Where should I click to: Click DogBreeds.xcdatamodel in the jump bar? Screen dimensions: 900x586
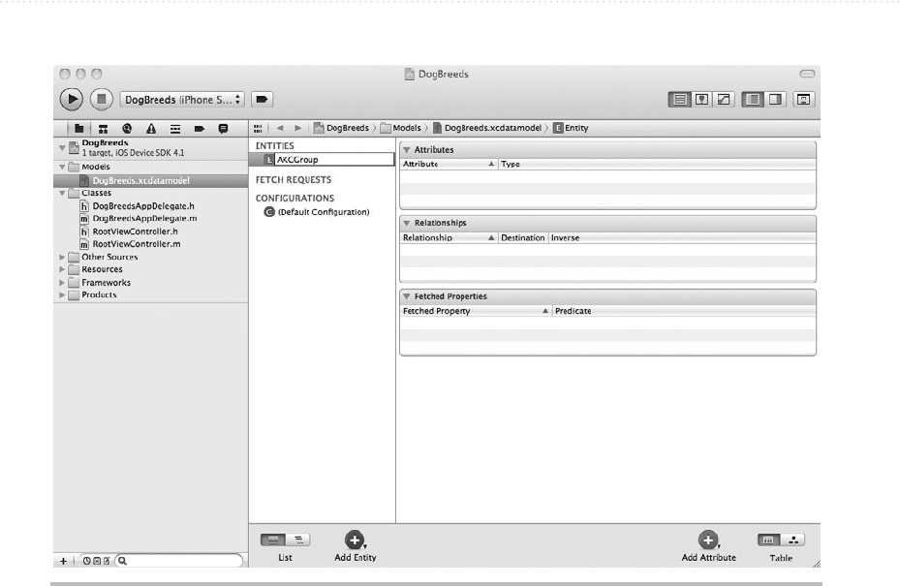[x=486, y=128]
